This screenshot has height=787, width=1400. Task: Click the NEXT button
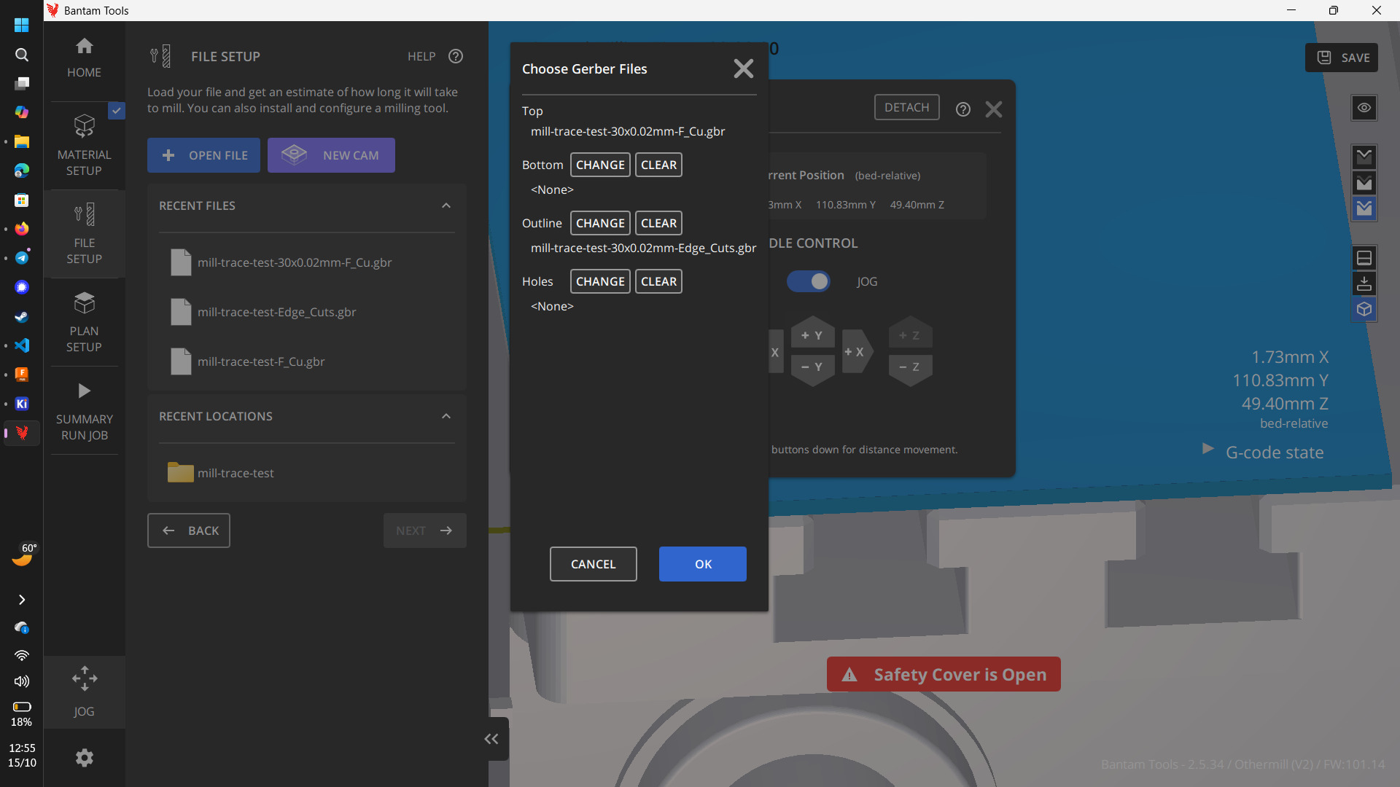point(425,530)
